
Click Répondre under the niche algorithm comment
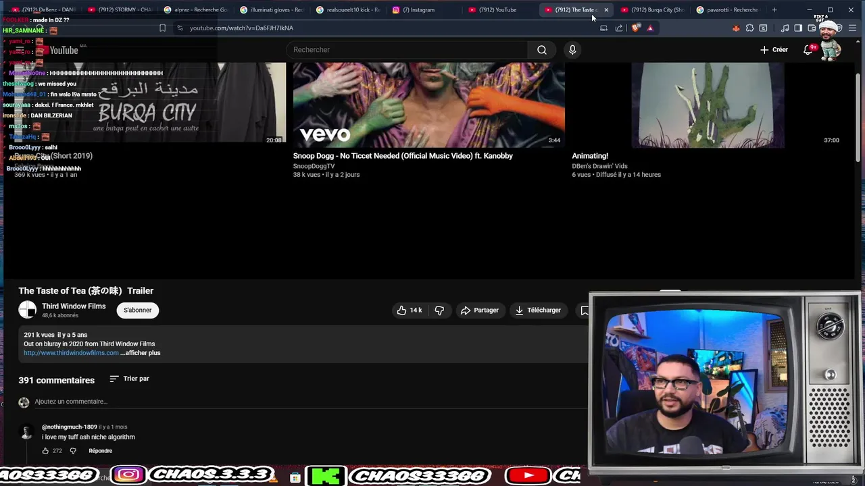coord(100,451)
